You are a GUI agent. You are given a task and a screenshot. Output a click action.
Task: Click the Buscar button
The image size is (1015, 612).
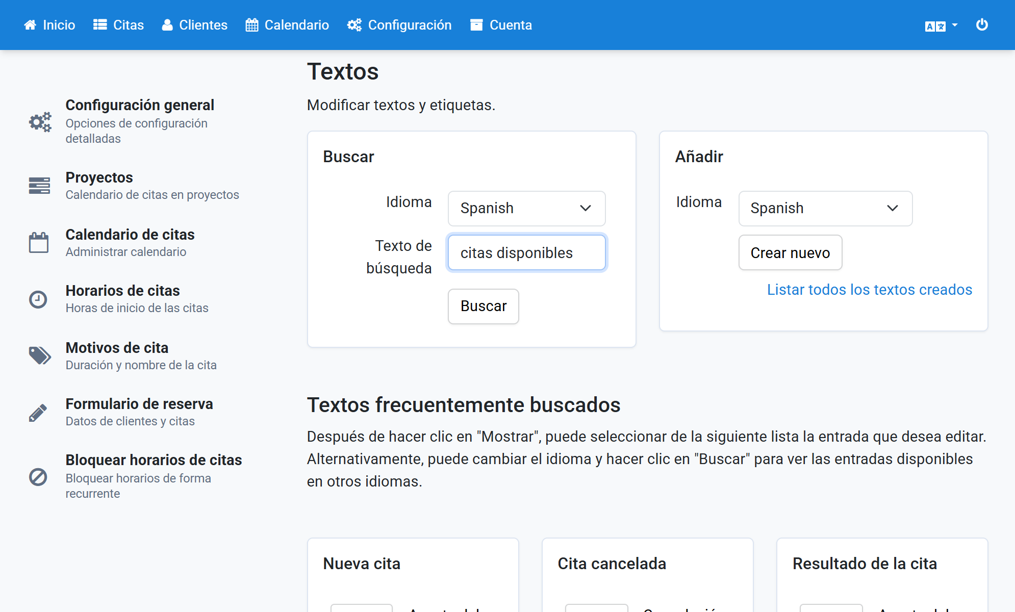(483, 307)
